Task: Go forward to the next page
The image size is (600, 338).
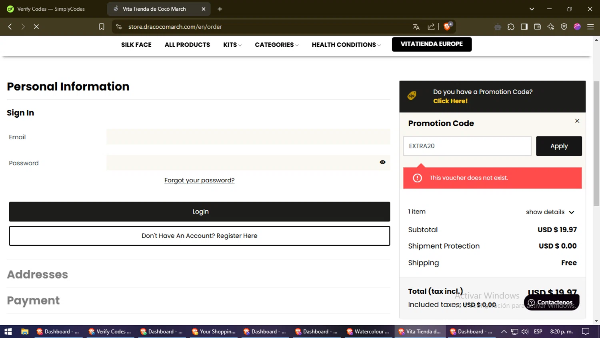Action: [x=23, y=27]
